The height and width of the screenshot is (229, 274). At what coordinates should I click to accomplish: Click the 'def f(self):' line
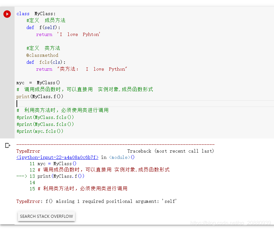point(43,27)
